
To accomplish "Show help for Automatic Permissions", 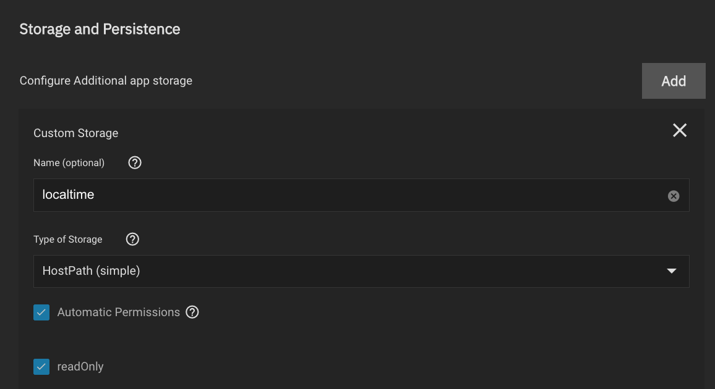I will click(x=192, y=312).
